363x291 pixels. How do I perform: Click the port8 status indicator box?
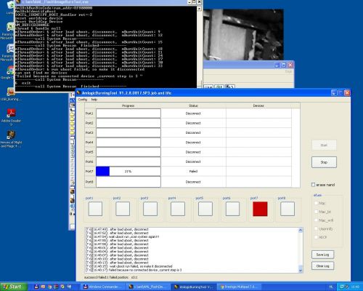(x=287, y=209)
